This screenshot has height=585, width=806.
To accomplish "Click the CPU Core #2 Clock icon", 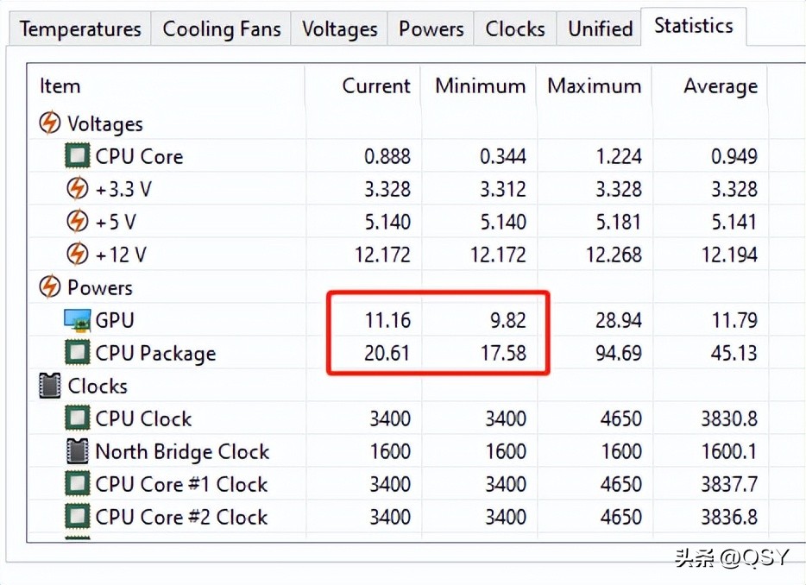I will [x=77, y=517].
